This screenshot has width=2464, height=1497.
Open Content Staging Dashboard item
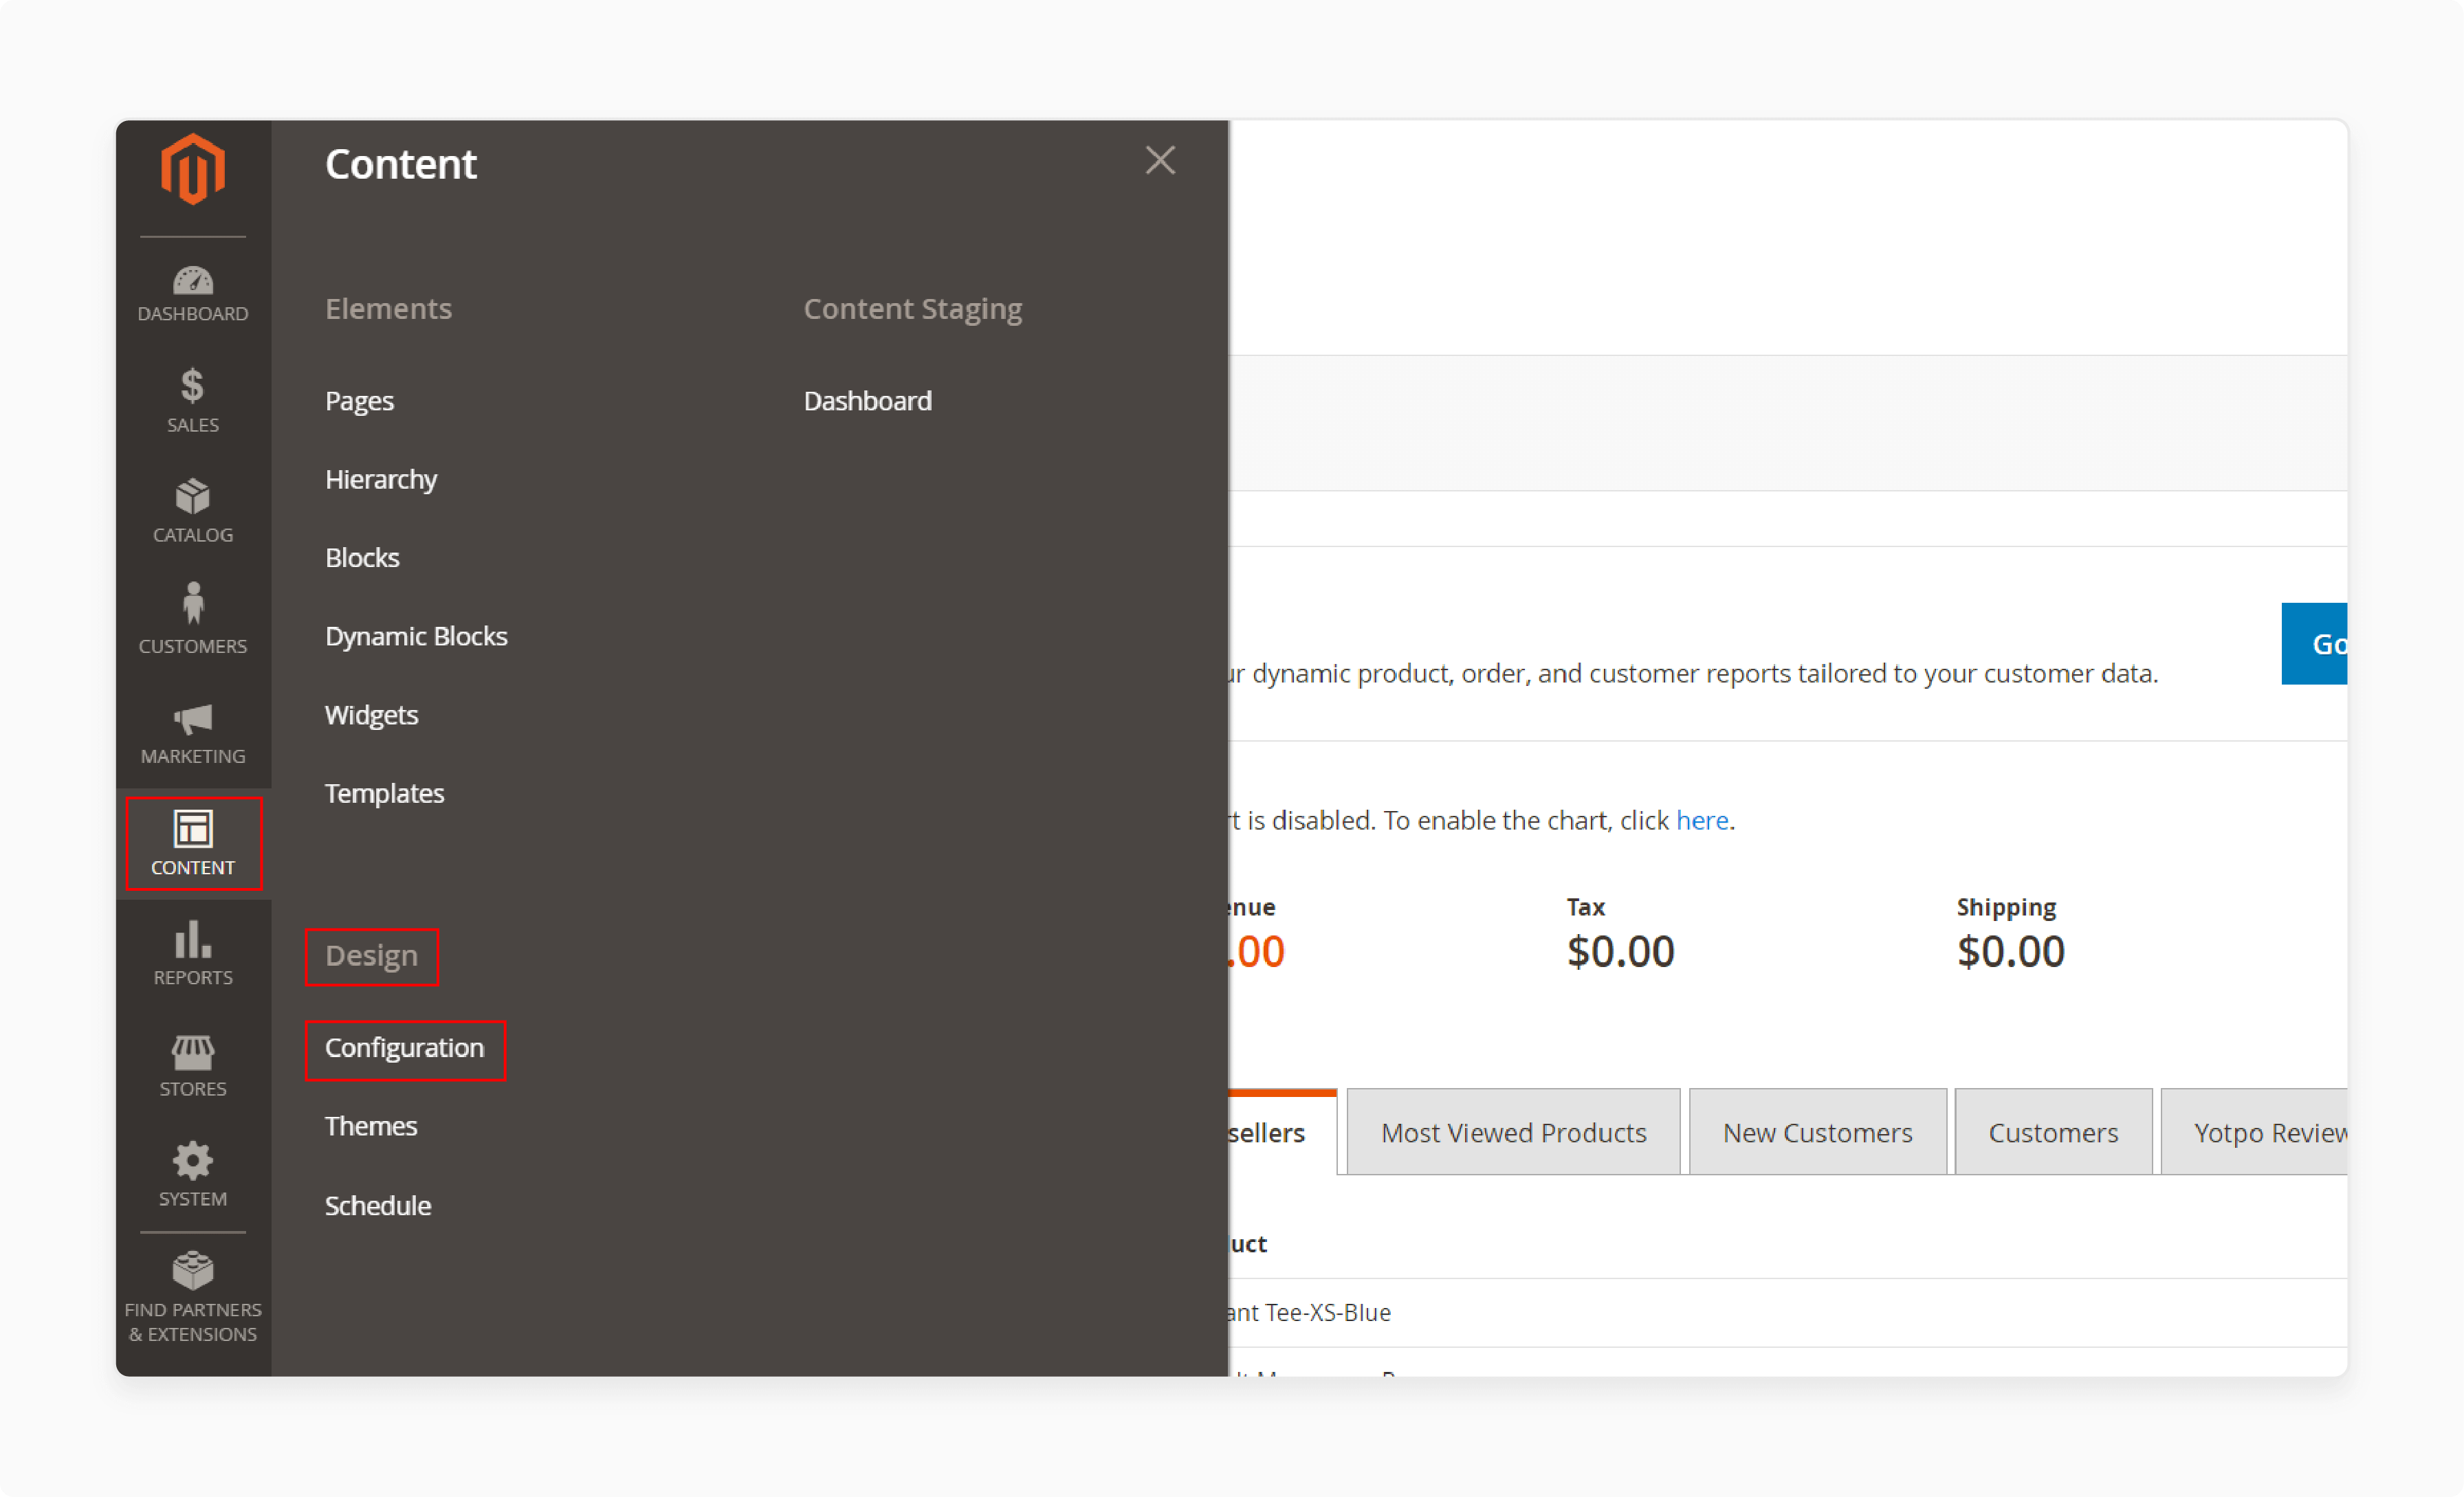pos(867,401)
